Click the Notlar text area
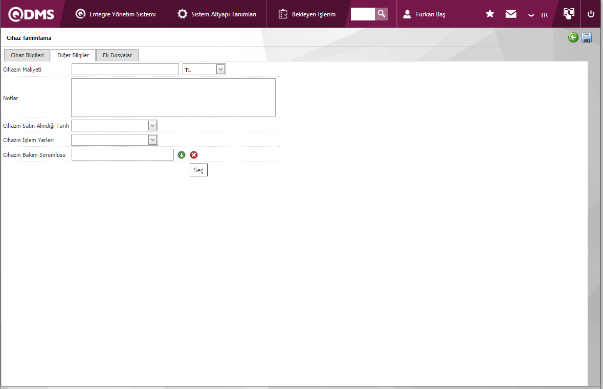The height and width of the screenshot is (389, 603). coord(173,98)
